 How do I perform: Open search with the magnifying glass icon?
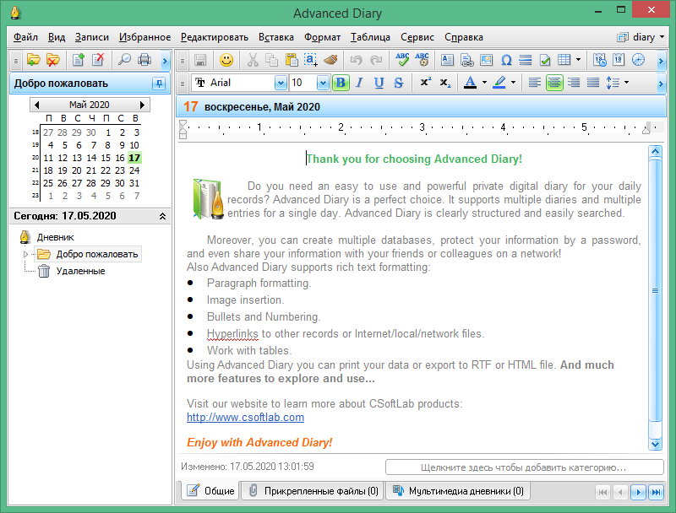coord(124,59)
